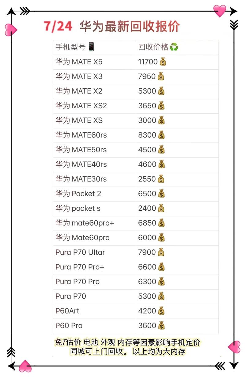
Task: Click the pink heart in the top-right corner
Action: point(220,11)
